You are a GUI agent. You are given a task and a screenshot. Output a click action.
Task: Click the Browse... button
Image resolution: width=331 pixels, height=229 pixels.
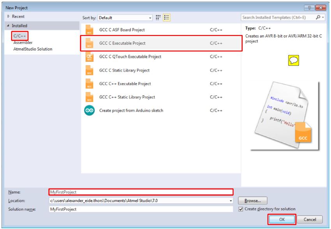(x=253, y=201)
